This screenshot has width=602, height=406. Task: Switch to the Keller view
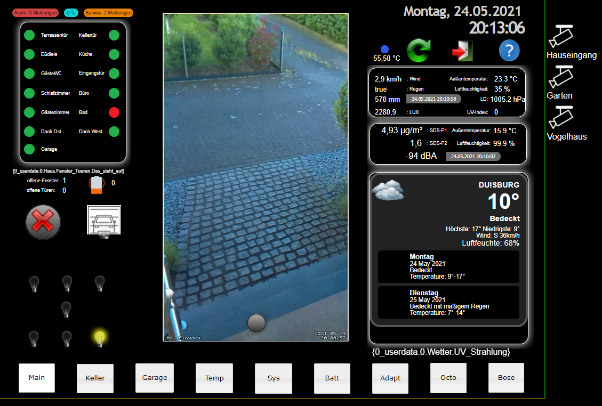click(x=95, y=378)
